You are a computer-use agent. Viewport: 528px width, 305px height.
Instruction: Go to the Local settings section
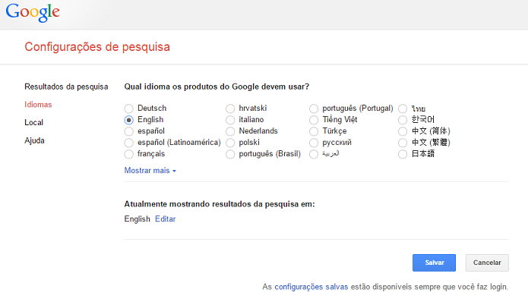[33, 122]
